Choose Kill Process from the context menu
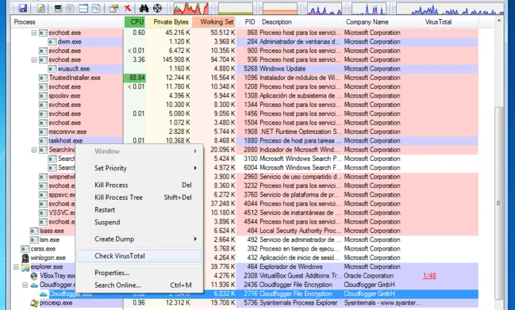 point(139,185)
